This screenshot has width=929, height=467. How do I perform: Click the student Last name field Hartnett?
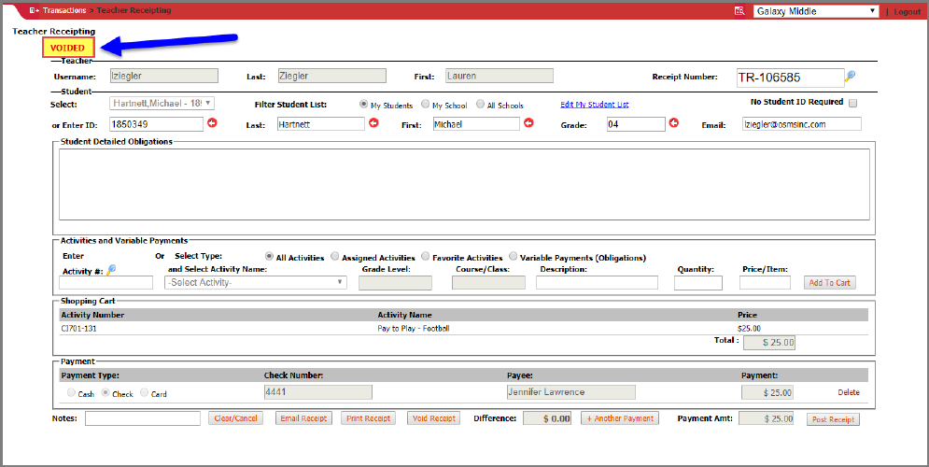320,124
